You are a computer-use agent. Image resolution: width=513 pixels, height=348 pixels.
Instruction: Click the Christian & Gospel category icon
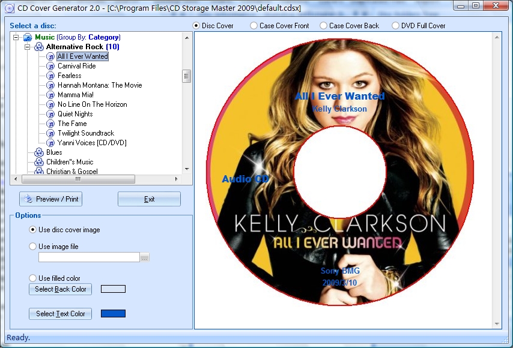pos(39,171)
